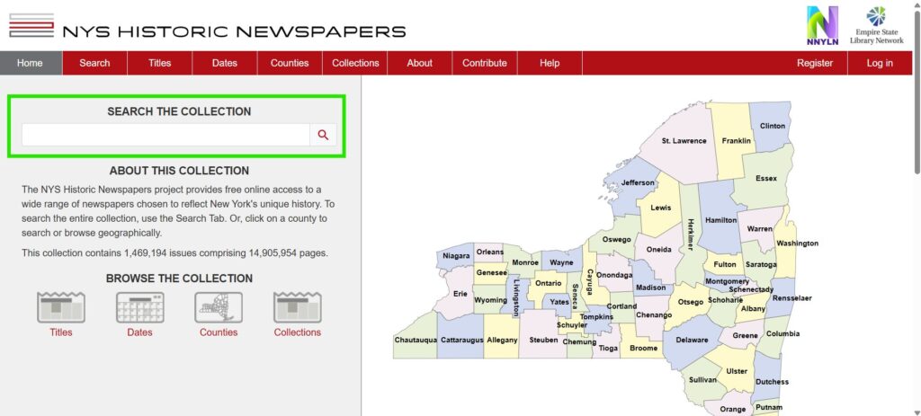921x416 pixels.
Task: Open the Counties menu item
Action: pyautogui.click(x=290, y=63)
